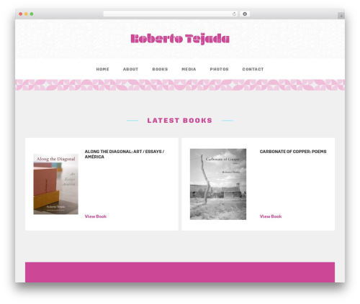360x304 pixels.
Task: Click the reload icon in the address bar
Action: click(x=234, y=14)
